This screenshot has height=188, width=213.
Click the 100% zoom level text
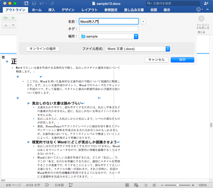202,185
